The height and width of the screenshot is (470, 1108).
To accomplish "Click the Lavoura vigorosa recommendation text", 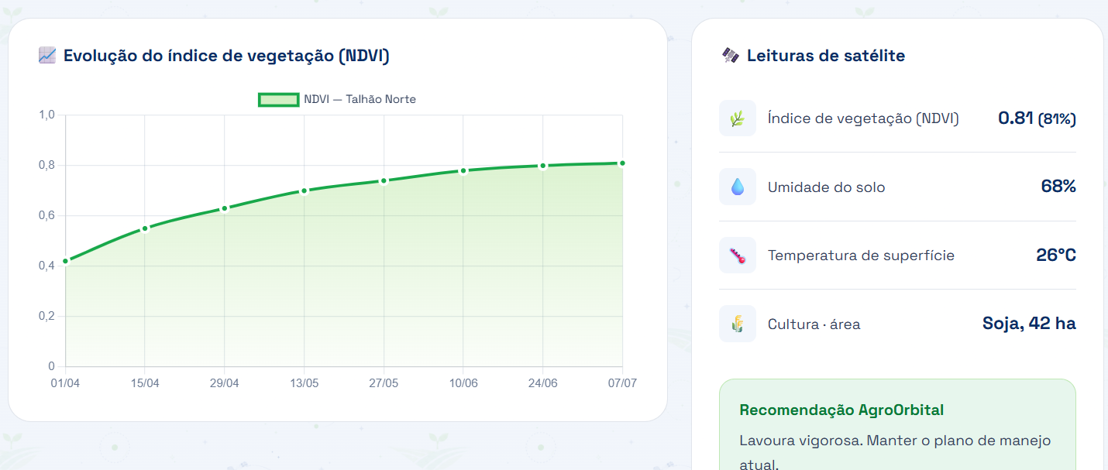I will 895,452.
